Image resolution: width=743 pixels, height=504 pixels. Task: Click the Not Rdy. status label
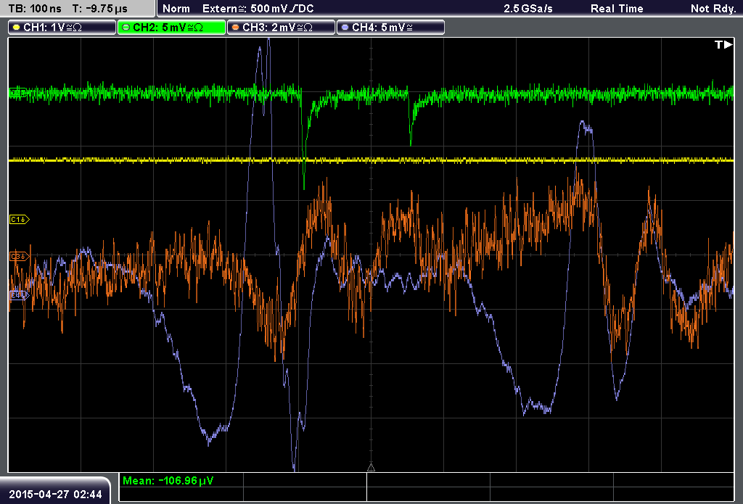point(713,9)
